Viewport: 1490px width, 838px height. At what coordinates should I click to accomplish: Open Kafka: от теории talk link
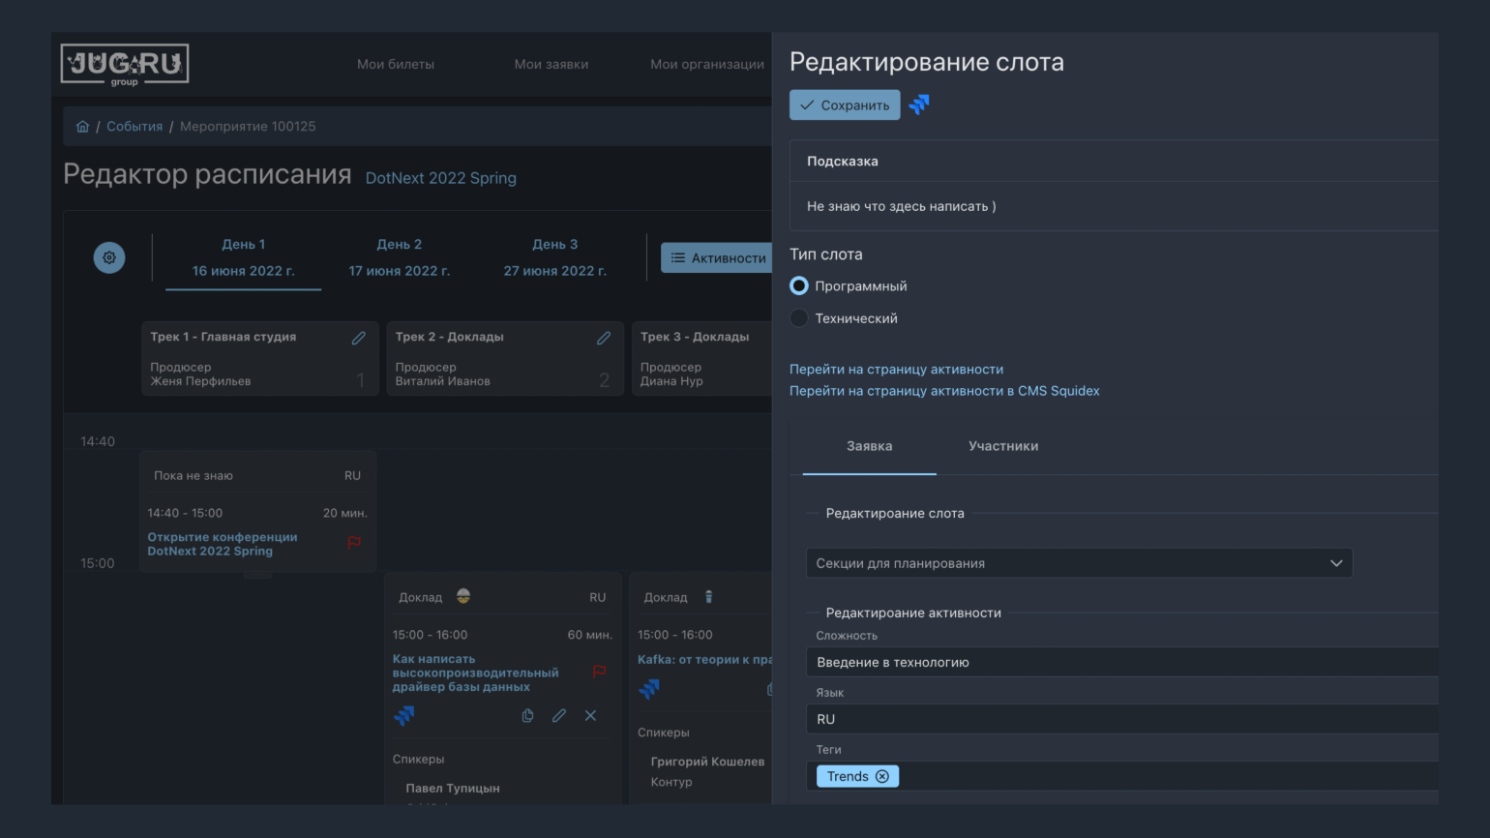click(704, 660)
